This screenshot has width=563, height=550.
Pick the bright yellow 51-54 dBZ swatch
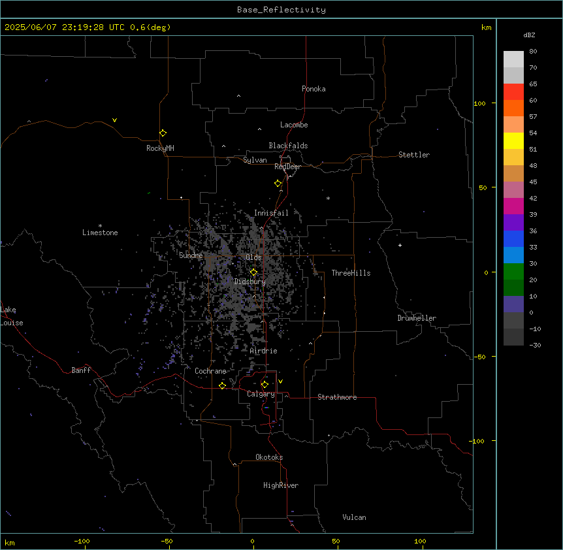click(513, 140)
